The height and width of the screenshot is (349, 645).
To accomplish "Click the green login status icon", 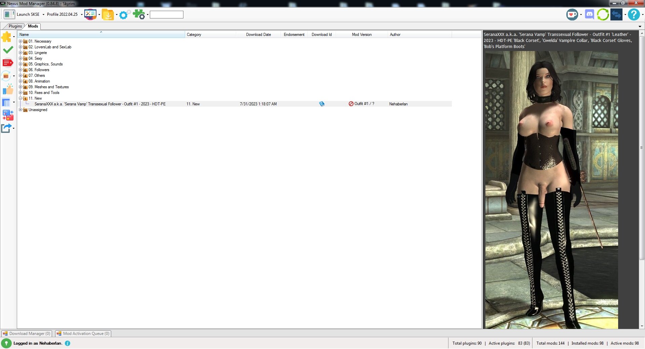I will [x=6, y=343].
